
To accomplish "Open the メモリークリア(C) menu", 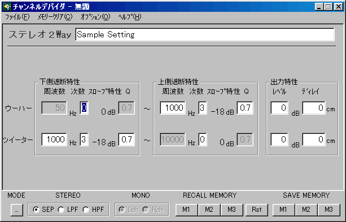I will point(55,17).
